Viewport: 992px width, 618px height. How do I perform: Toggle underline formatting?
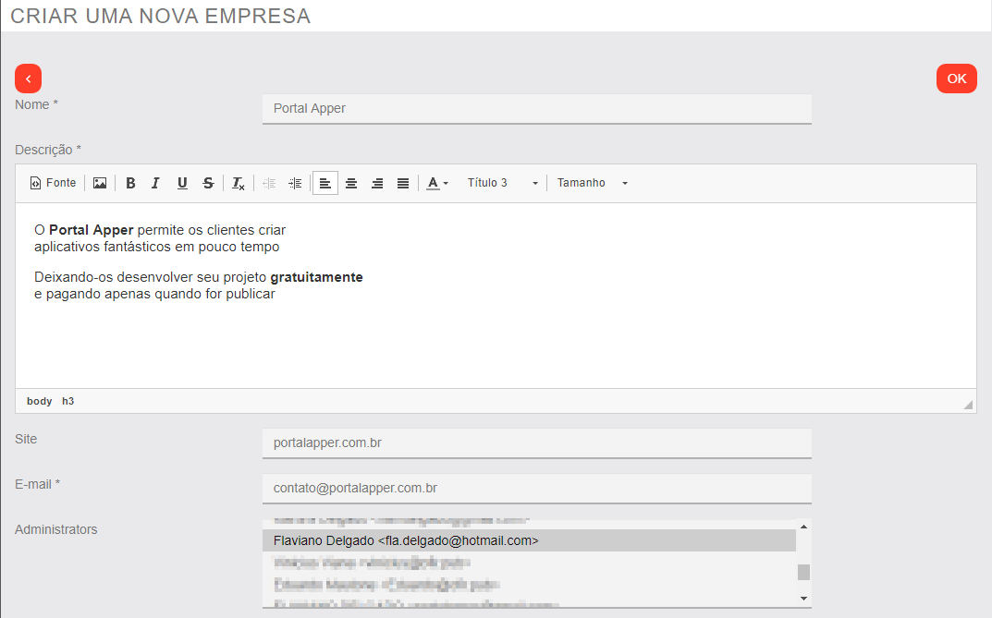(x=182, y=183)
